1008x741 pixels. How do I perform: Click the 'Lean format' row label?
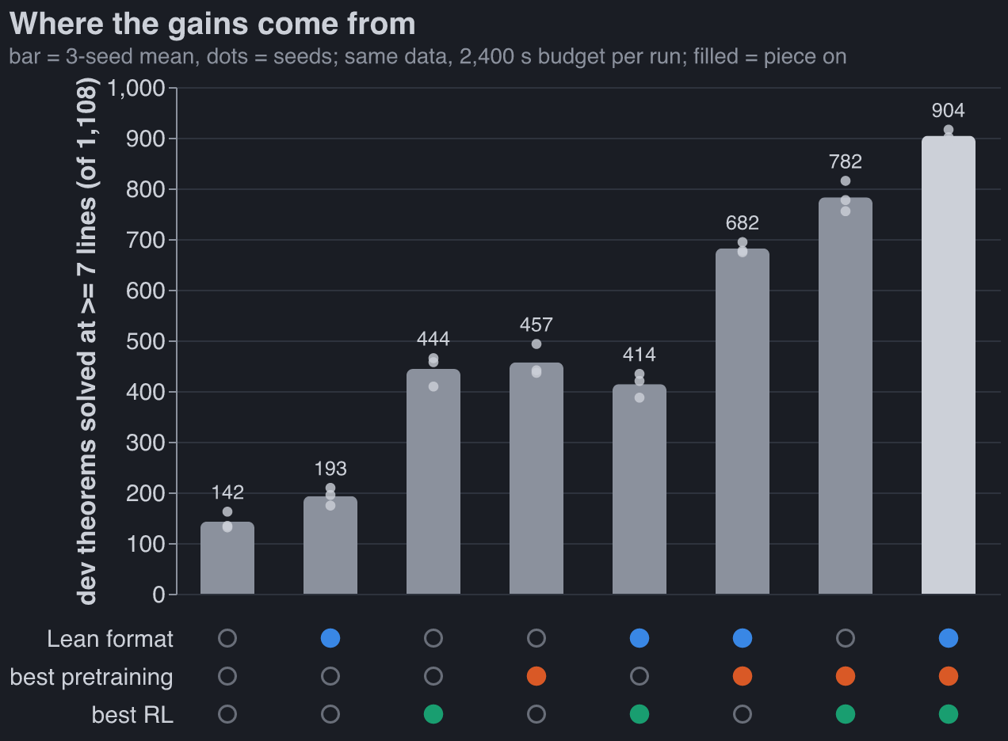pyautogui.click(x=110, y=639)
